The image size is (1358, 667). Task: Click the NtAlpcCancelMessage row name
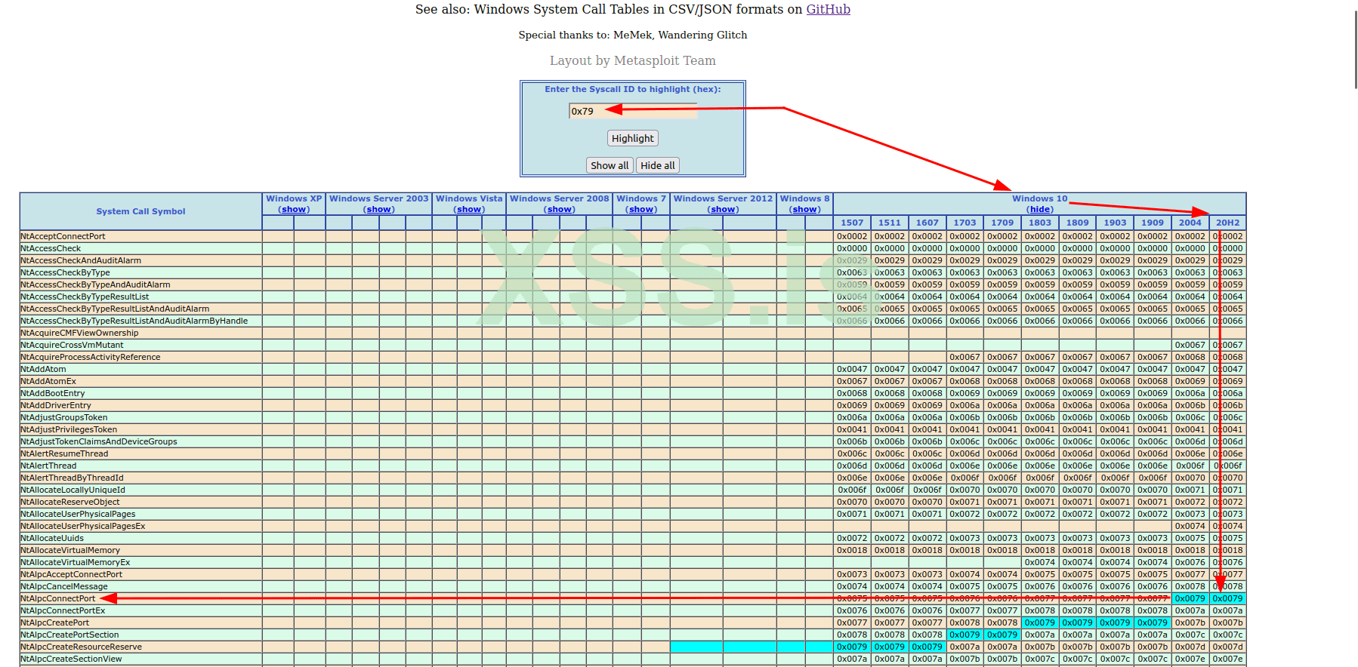[64, 586]
